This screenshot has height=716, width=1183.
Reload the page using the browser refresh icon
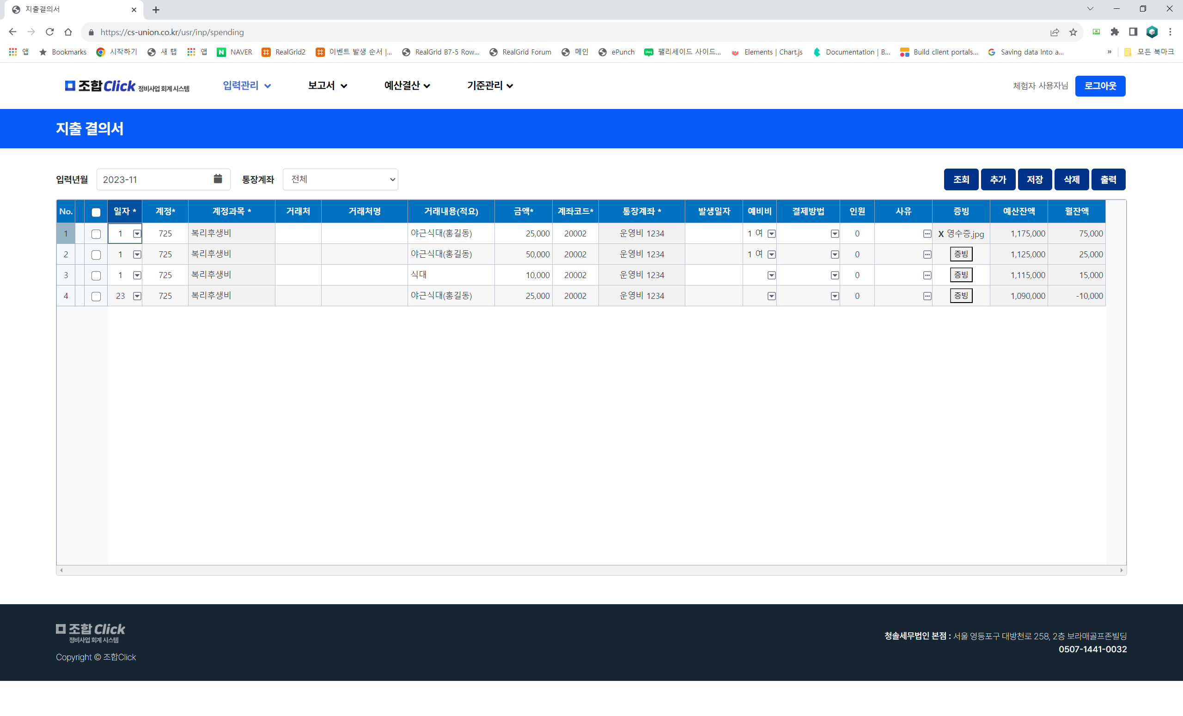(x=49, y=32)
